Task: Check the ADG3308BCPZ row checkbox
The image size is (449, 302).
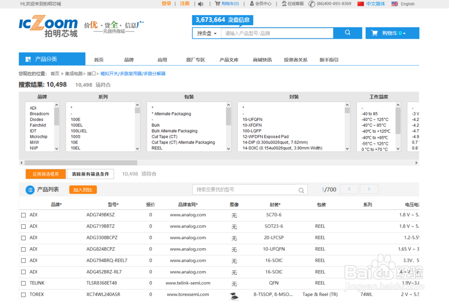Action: tap(23, 238)
